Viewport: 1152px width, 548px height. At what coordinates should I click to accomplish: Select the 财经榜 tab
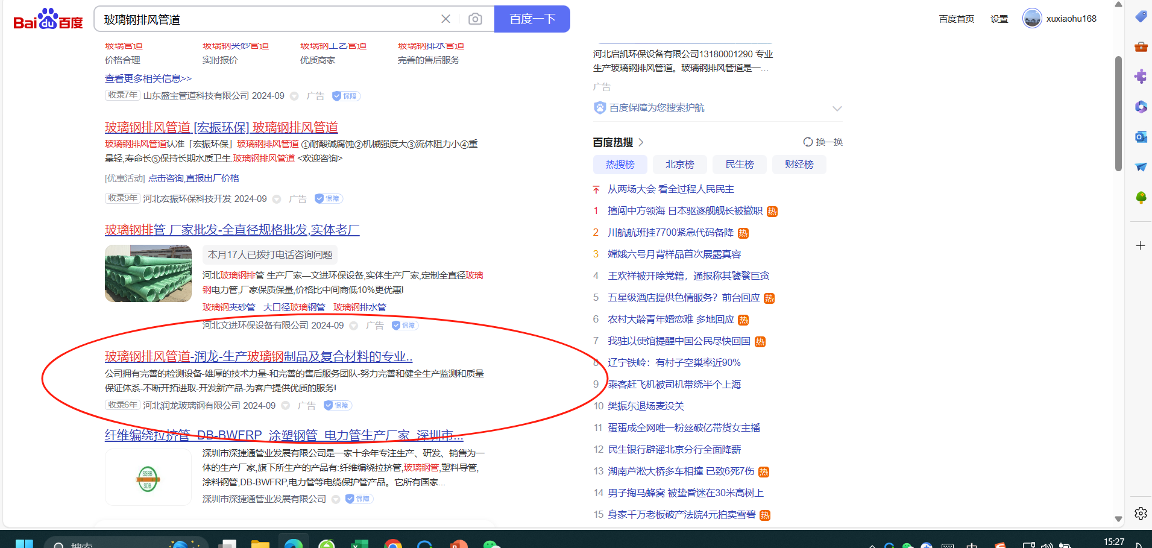coord(799,165)
